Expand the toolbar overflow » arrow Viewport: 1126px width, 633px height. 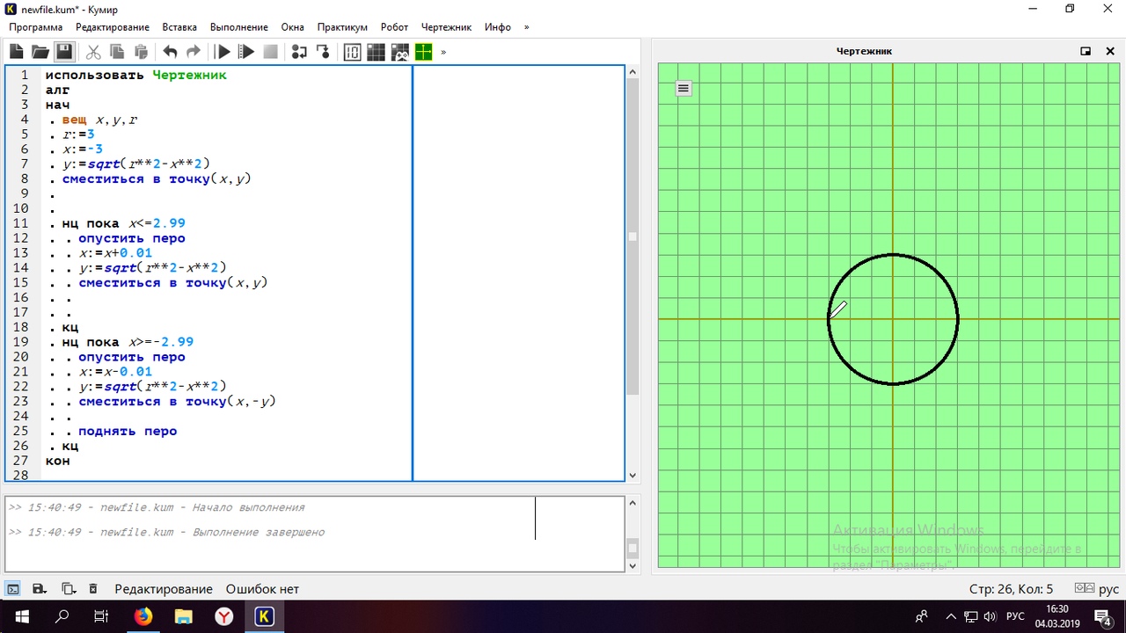point(443,52)
